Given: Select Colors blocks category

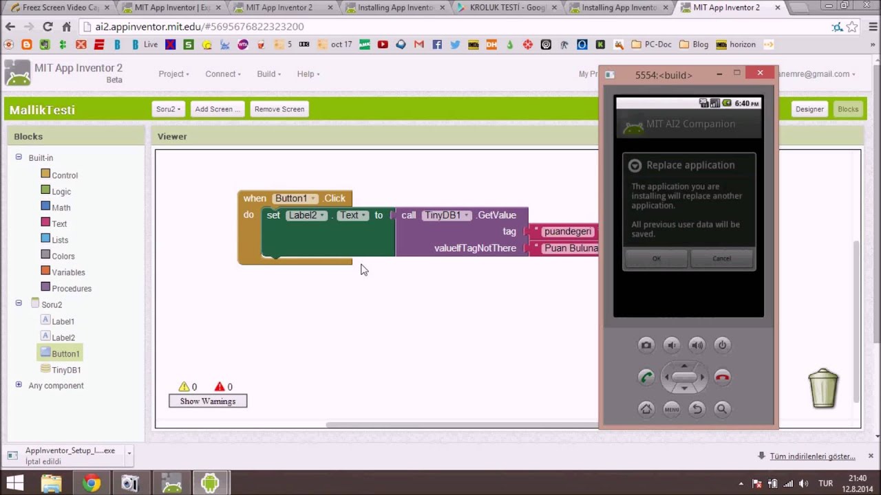Looking at the screenshot, I should [58, 256].
